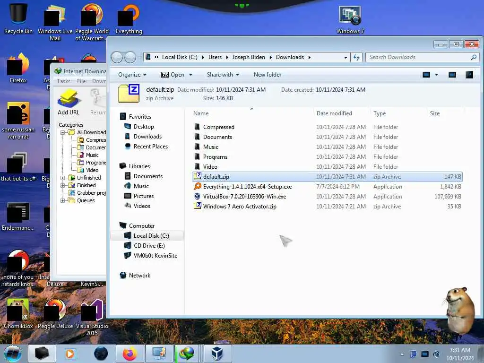
Task: Sort files by the Type column header
Action: (380, 113)
